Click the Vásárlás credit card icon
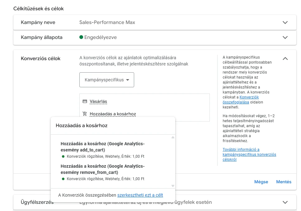Screen dimensions: 301x211 click(x=85, y=101)
